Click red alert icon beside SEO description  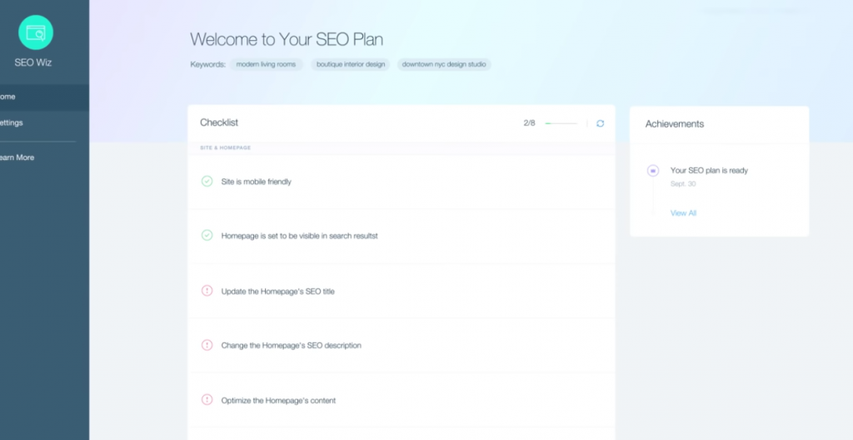click(207, 345)
